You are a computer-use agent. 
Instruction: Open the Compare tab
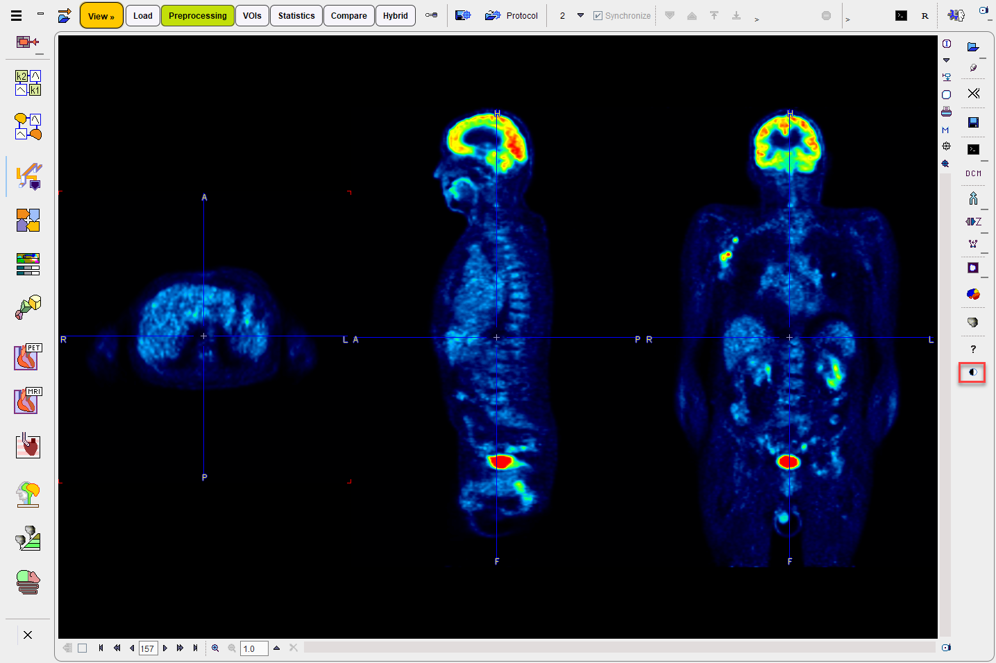coord(349,15)
